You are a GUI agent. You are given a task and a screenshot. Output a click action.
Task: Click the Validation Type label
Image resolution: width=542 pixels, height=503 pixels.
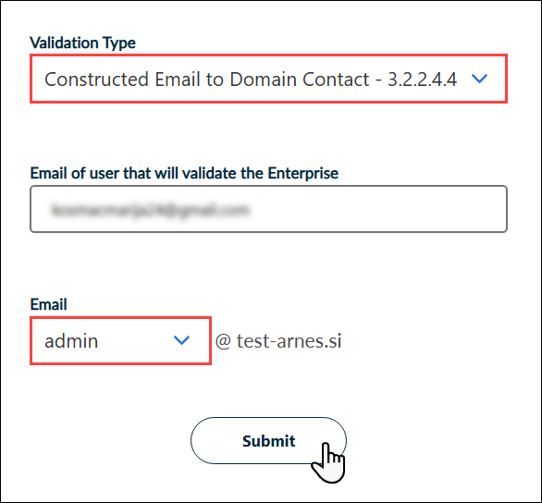(82, 43)
